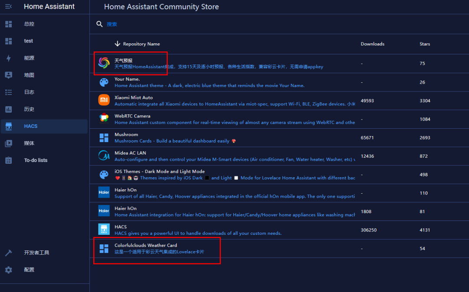
Task: Click the Xiaomi Miot Auto orange logo
Action: [x=104, y=100]
